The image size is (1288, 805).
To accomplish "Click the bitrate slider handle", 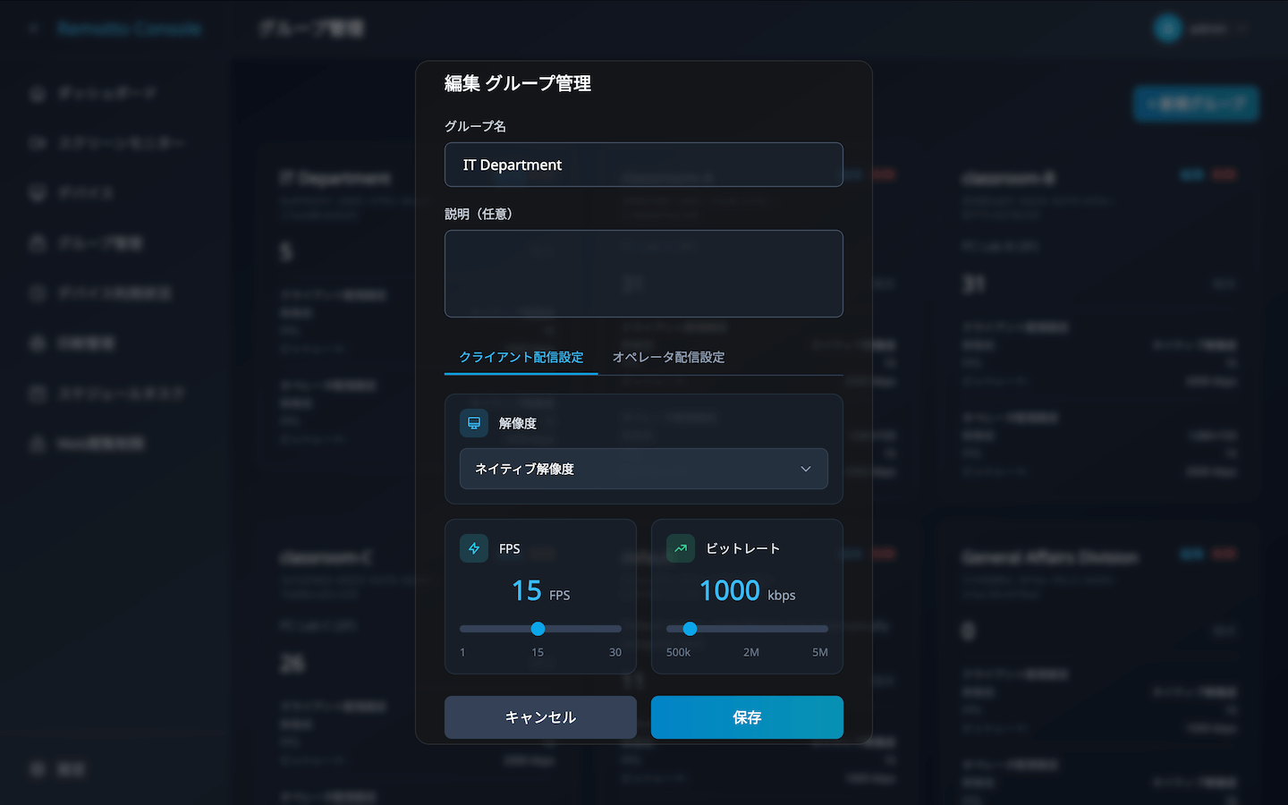I will tap(690, 629).
